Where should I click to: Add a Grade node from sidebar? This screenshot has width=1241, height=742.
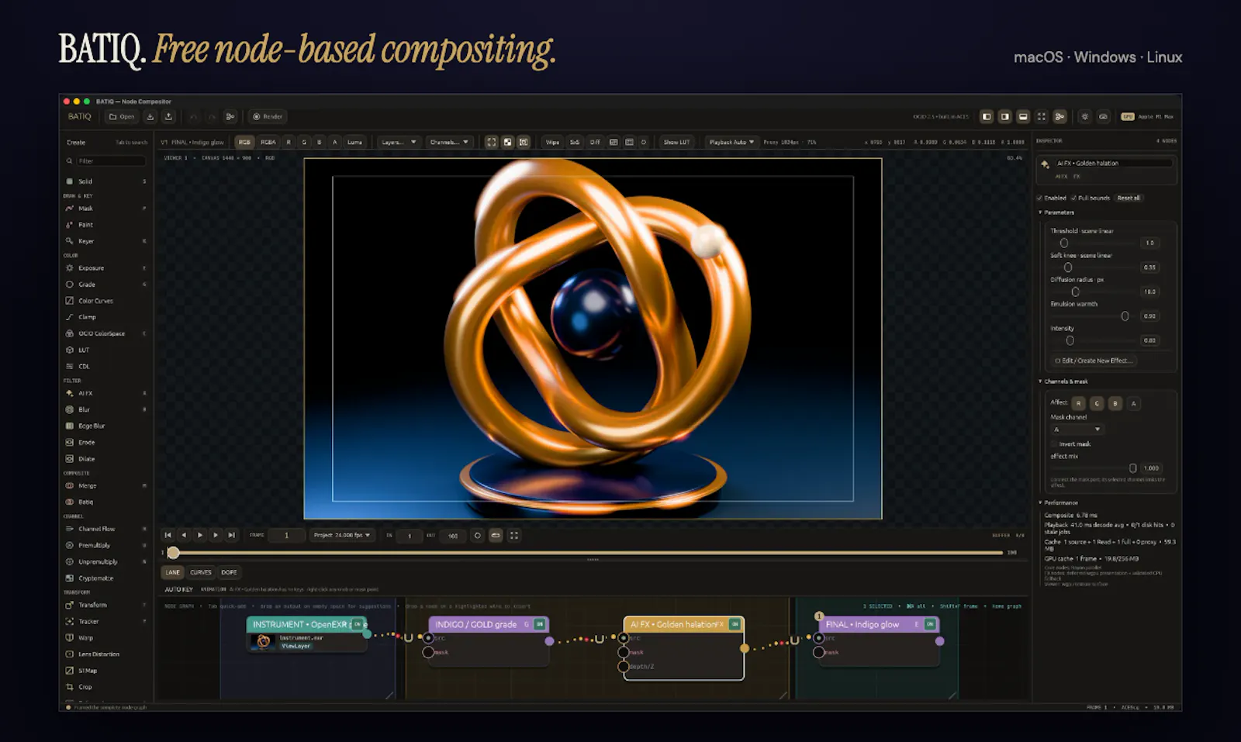[x=106, y=285]
